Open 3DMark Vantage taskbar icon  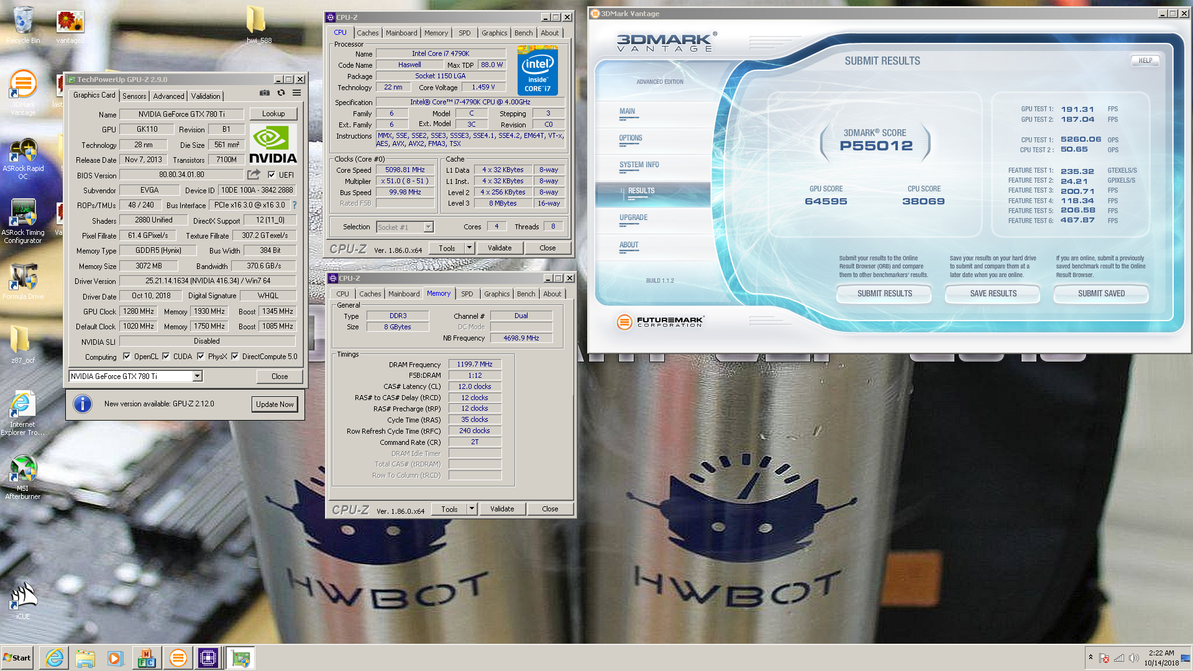178,658
